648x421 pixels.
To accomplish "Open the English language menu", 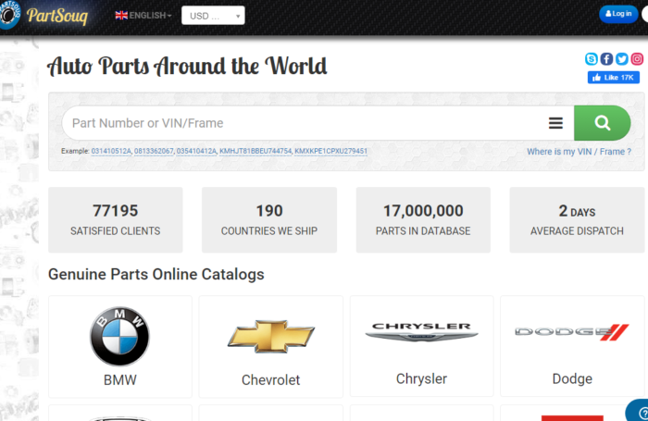I will [143, 16].
